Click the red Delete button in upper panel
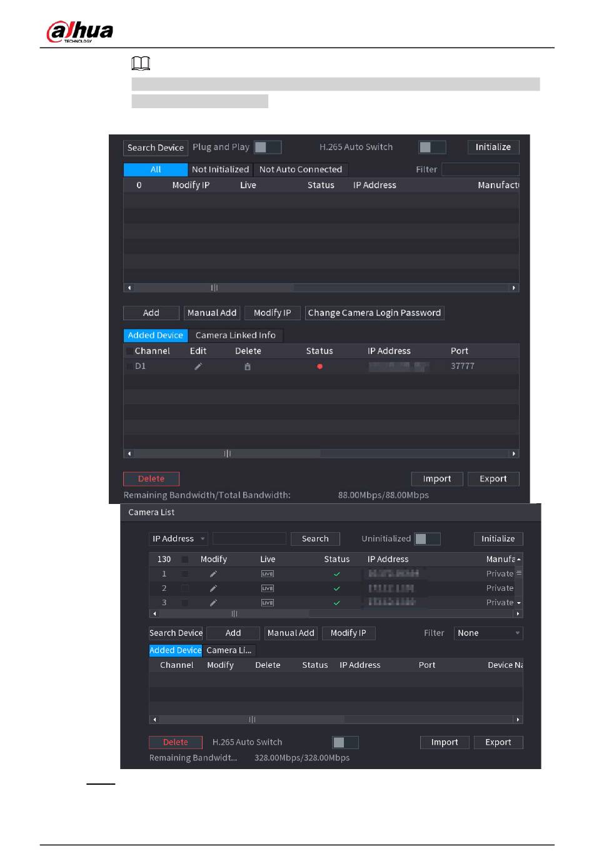Screen dimensions: 594x856 pyautogui.click(x=151, y=479)
